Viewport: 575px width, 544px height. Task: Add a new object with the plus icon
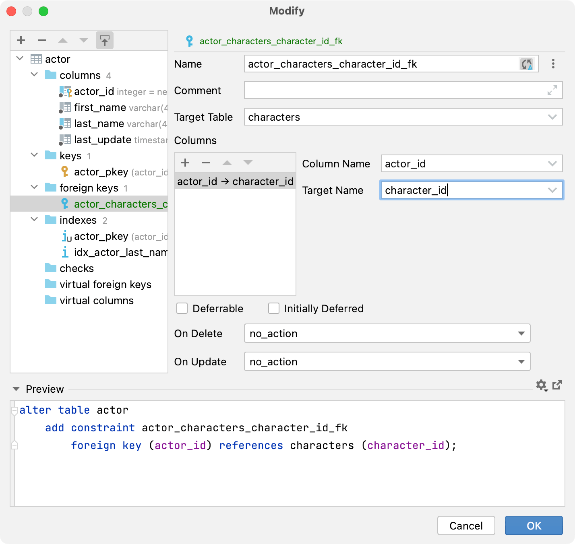click(21, 40)
